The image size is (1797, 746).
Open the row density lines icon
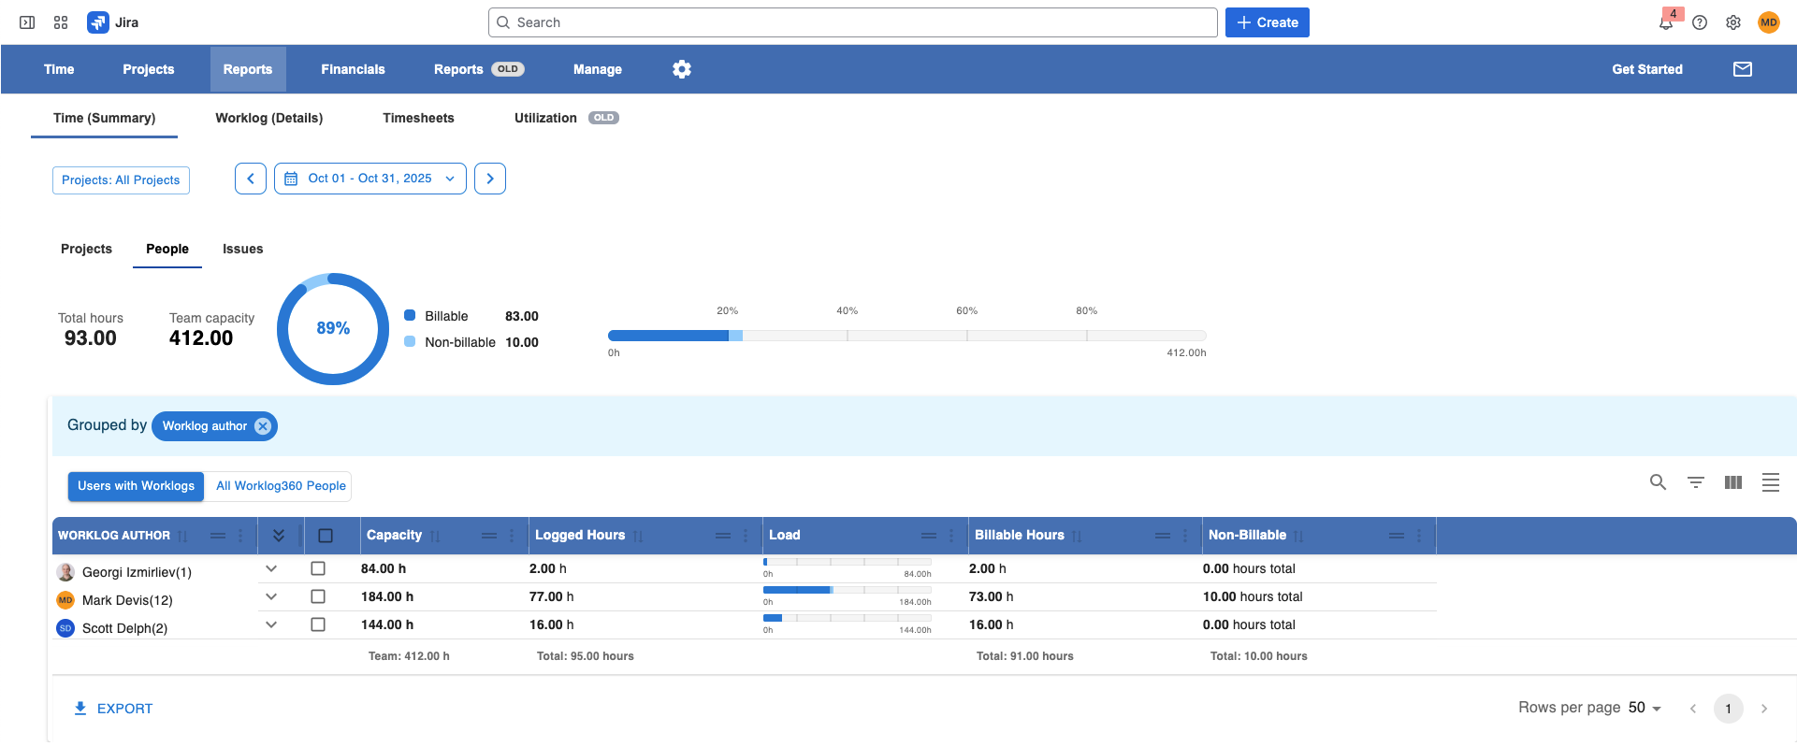1771,482
